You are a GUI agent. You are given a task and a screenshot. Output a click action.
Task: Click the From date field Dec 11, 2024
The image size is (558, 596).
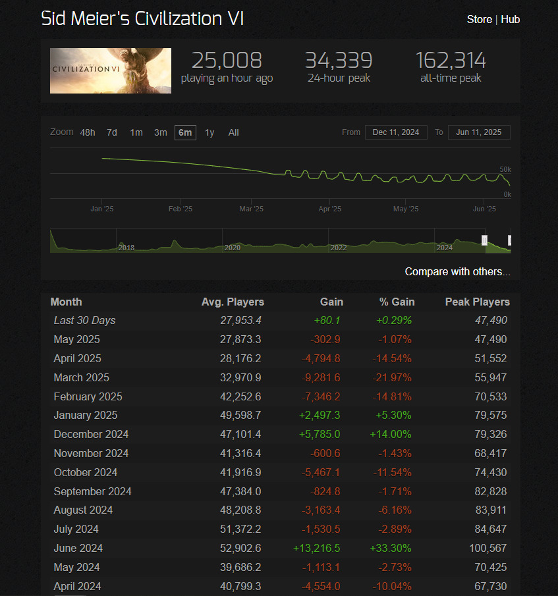coord(396,132)
